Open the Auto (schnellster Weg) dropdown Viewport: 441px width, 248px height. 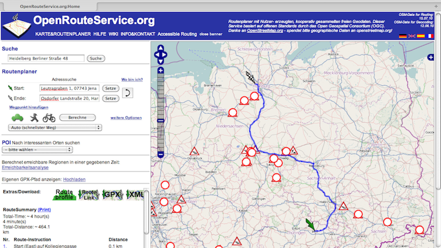click(55, 128)
